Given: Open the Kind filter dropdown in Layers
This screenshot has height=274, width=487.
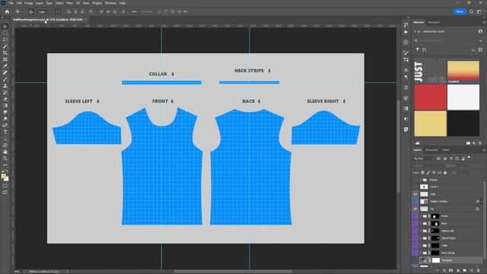Looking at the screenshot, I should click(424, 158).
